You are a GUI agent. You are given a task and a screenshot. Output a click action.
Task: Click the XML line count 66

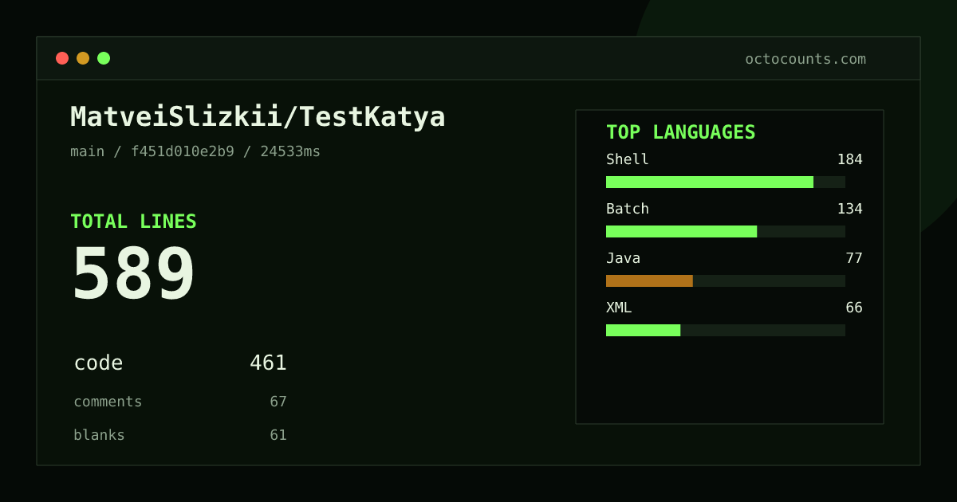(854, 308)
